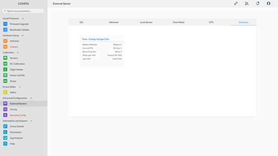Collapse the Advanced Configuration section
This screenshot has width=278, height=156.
pos(31,98)
